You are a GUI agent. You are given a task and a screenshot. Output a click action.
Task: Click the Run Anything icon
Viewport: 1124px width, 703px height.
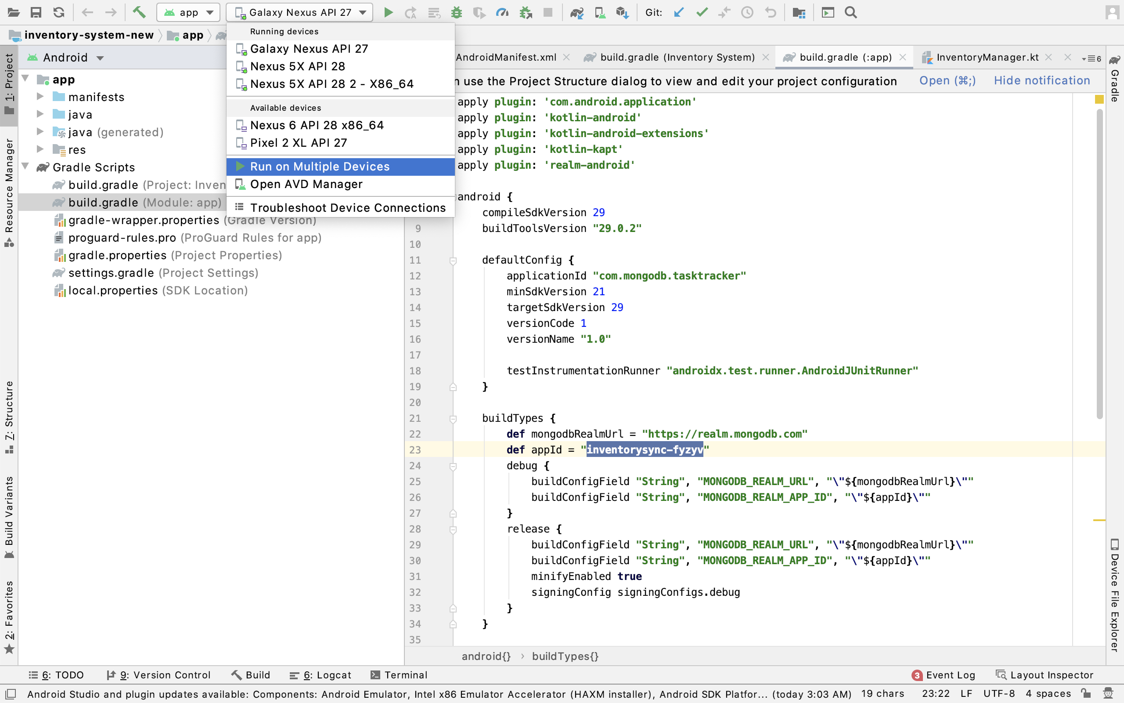828,13
